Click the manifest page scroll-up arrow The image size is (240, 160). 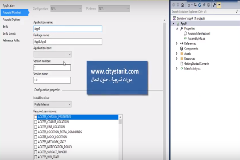tap(165, 20)
